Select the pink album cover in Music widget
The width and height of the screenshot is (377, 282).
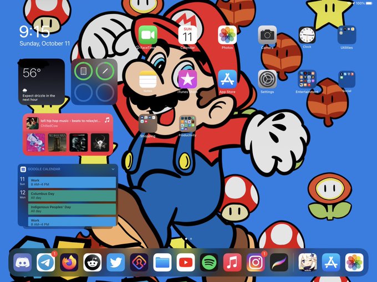36,143
